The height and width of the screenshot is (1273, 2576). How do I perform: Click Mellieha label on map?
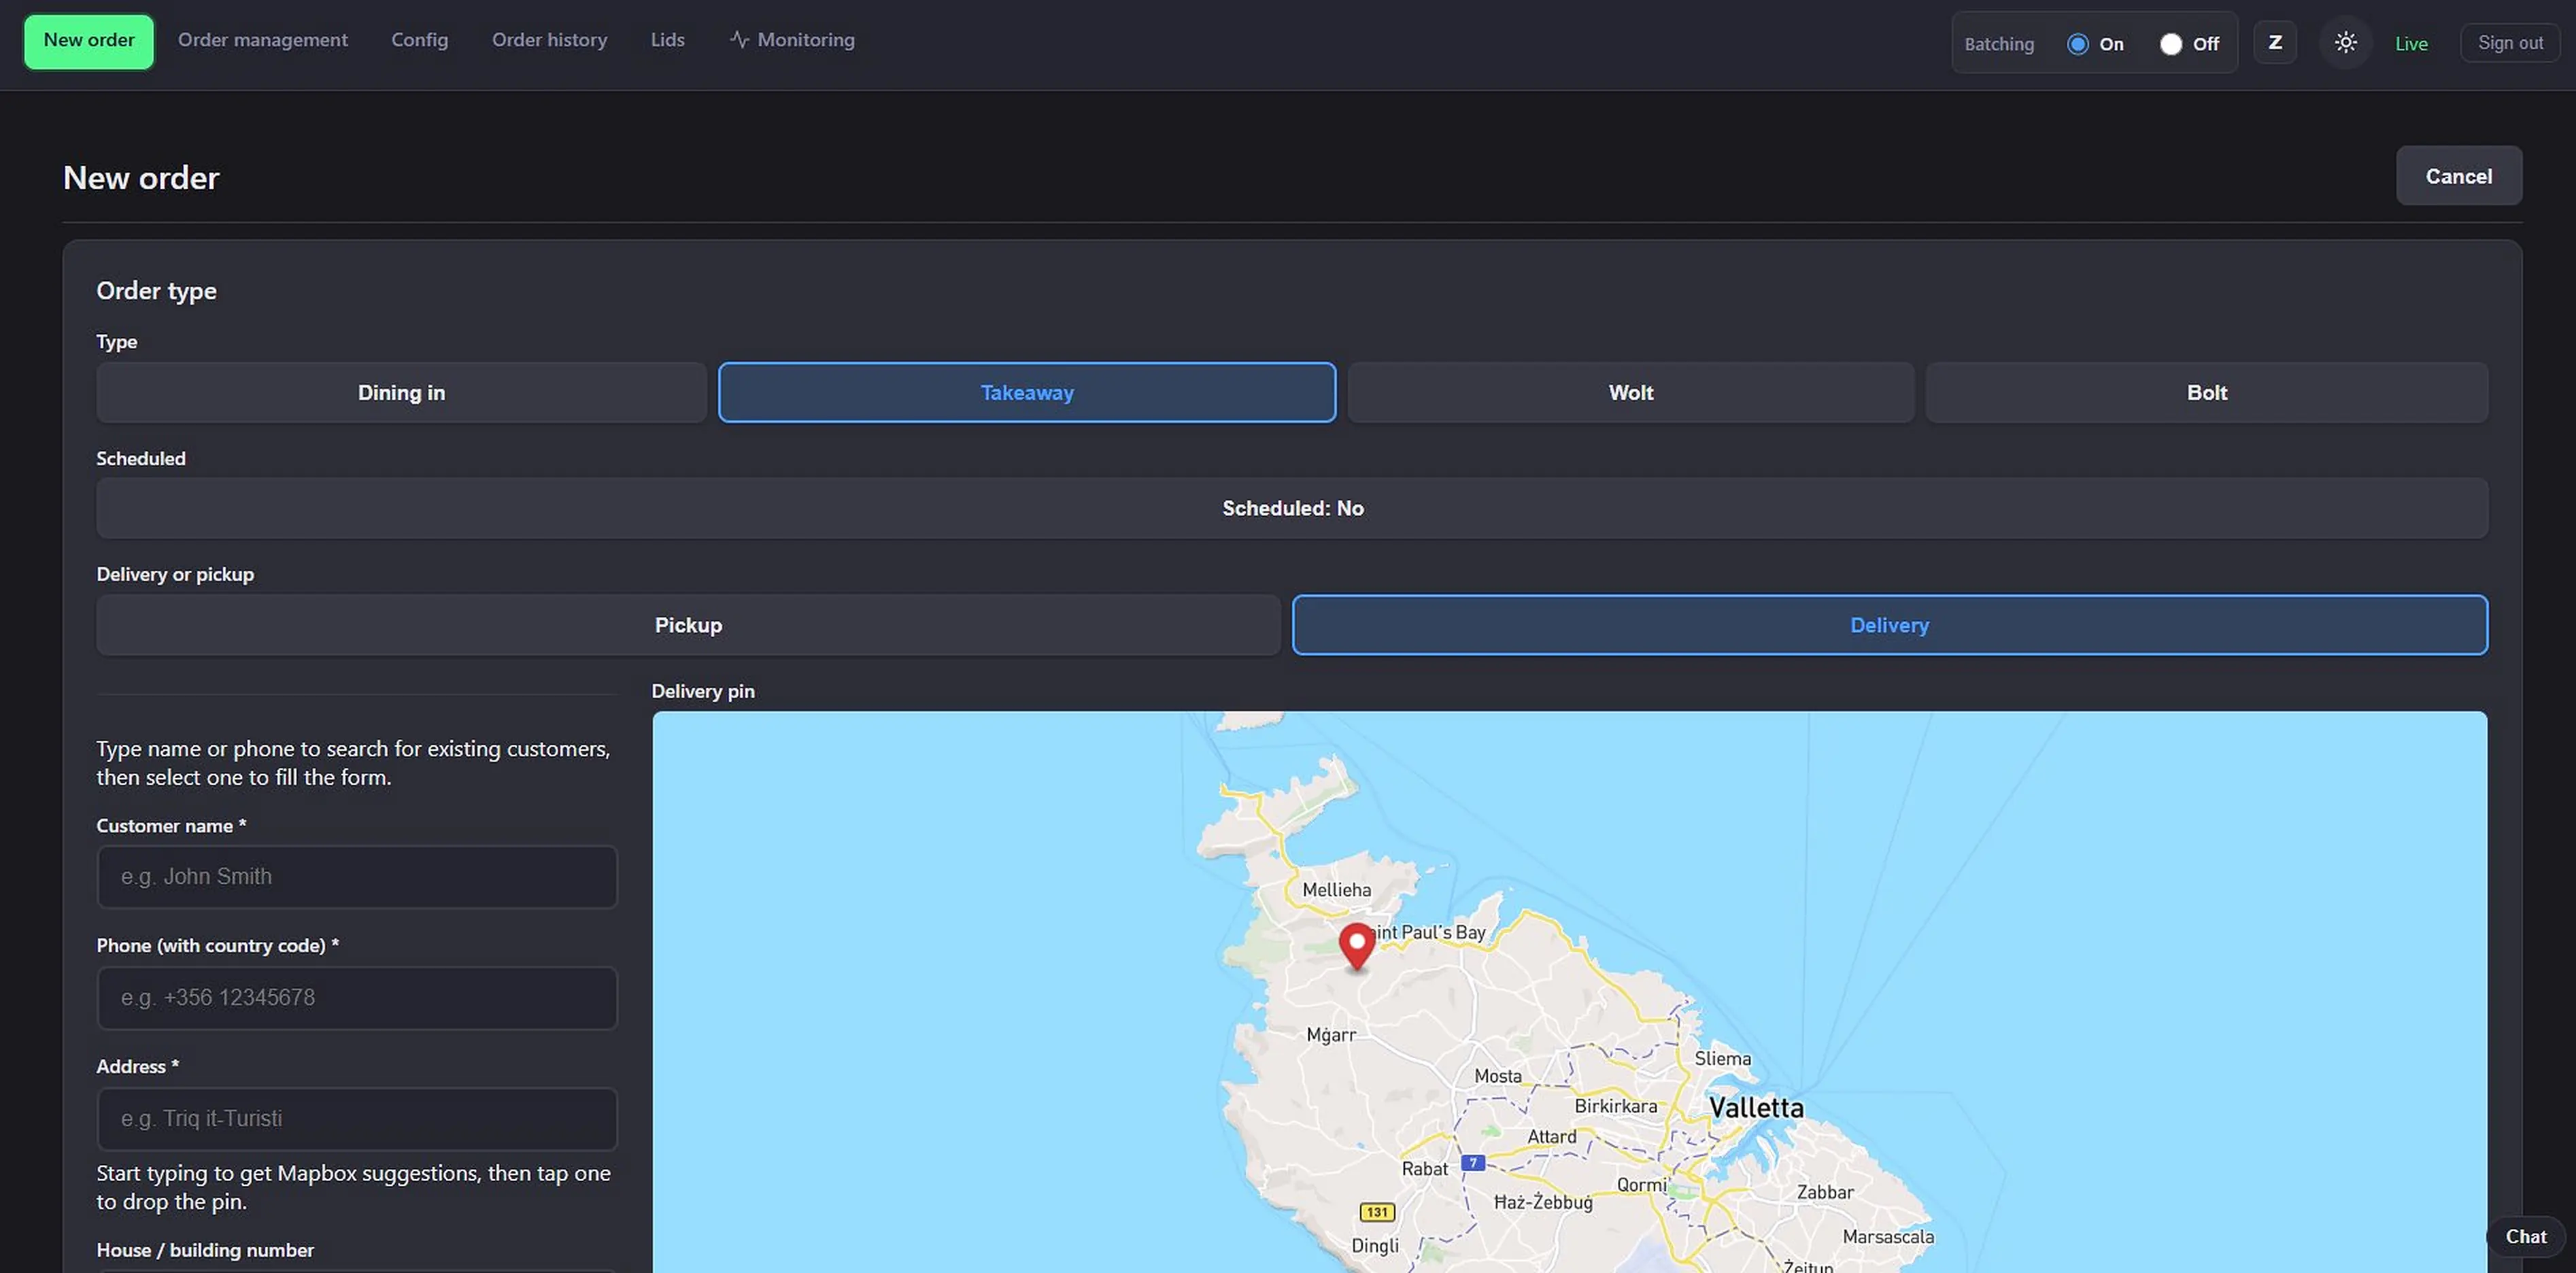[1337, 890]
